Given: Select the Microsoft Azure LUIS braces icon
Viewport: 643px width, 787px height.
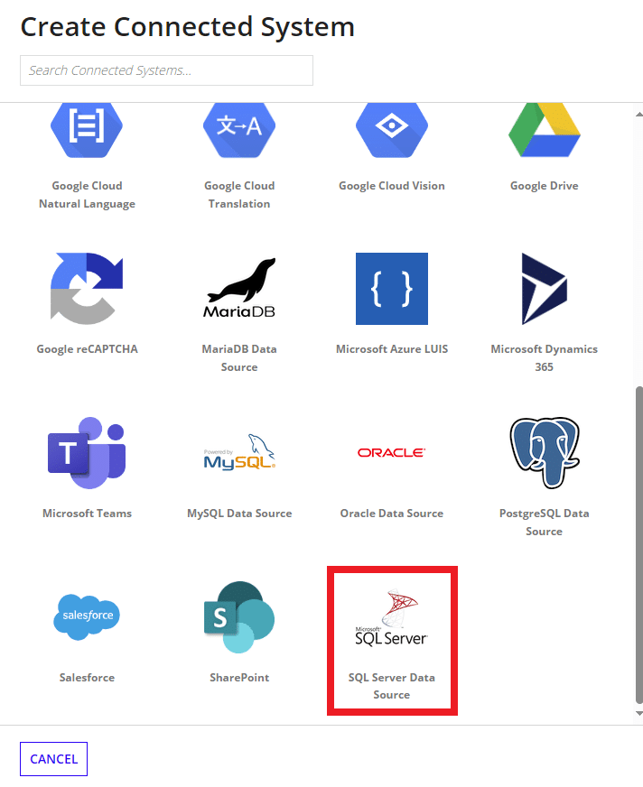Looking at the screenshot, I should [392, 289].
